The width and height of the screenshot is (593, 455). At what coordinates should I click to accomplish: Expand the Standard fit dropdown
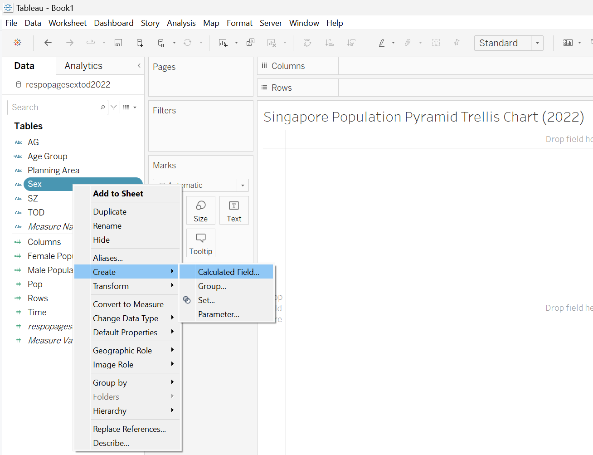coord(537,43)
